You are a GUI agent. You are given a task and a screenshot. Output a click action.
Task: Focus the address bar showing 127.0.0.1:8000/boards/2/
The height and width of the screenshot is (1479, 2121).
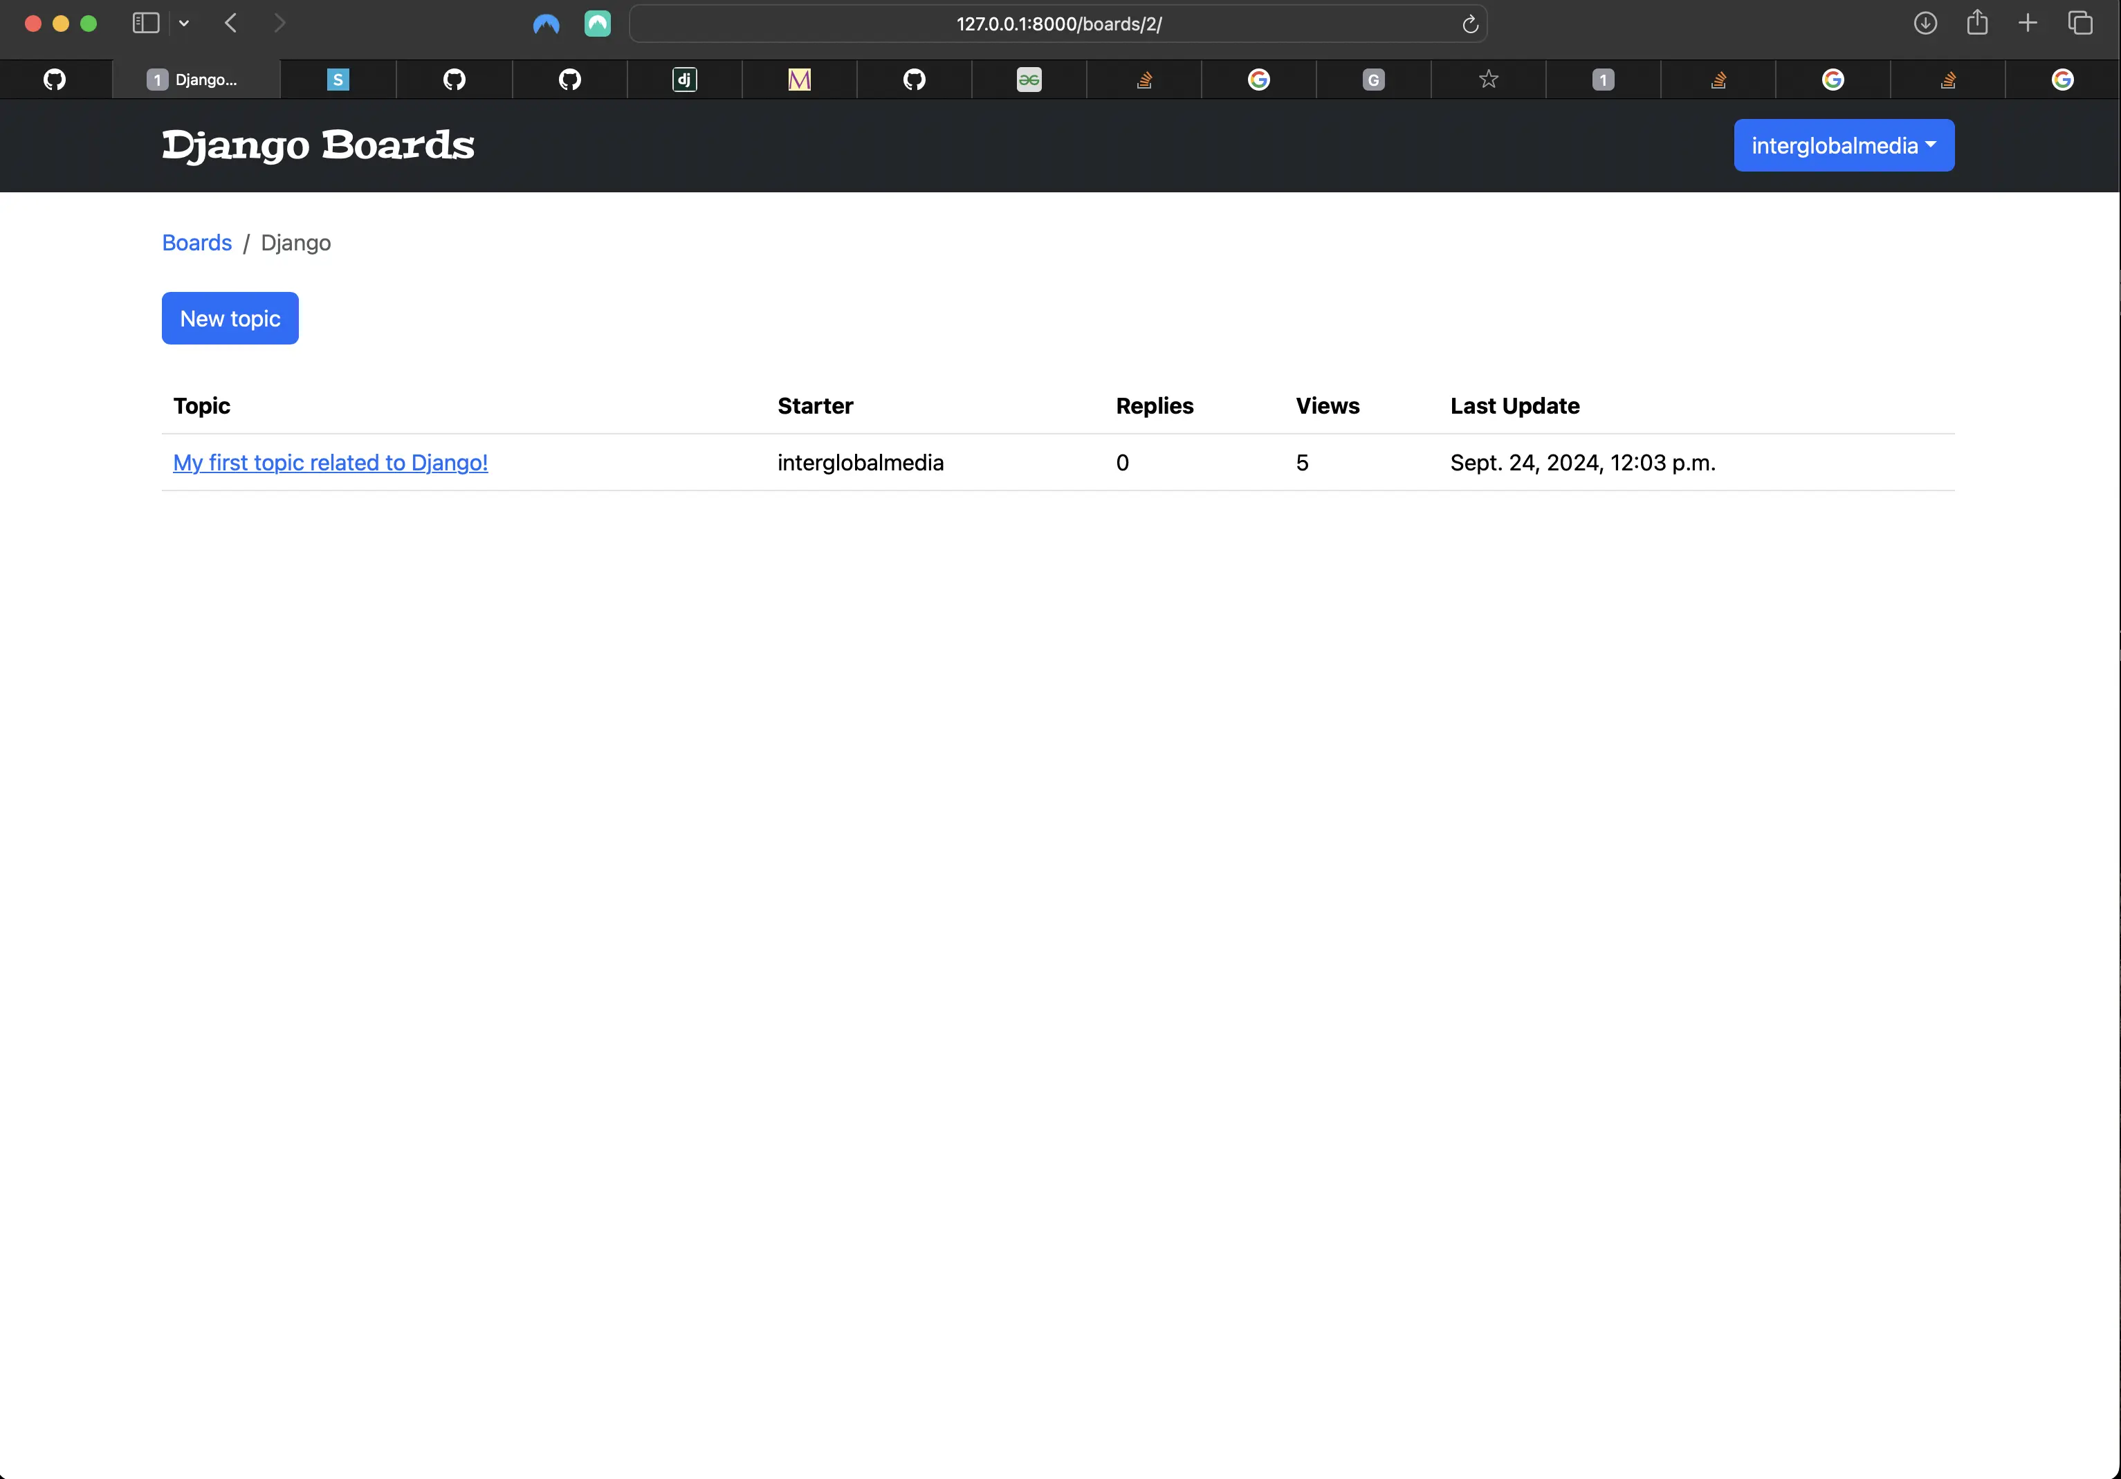pos(1058,24)
